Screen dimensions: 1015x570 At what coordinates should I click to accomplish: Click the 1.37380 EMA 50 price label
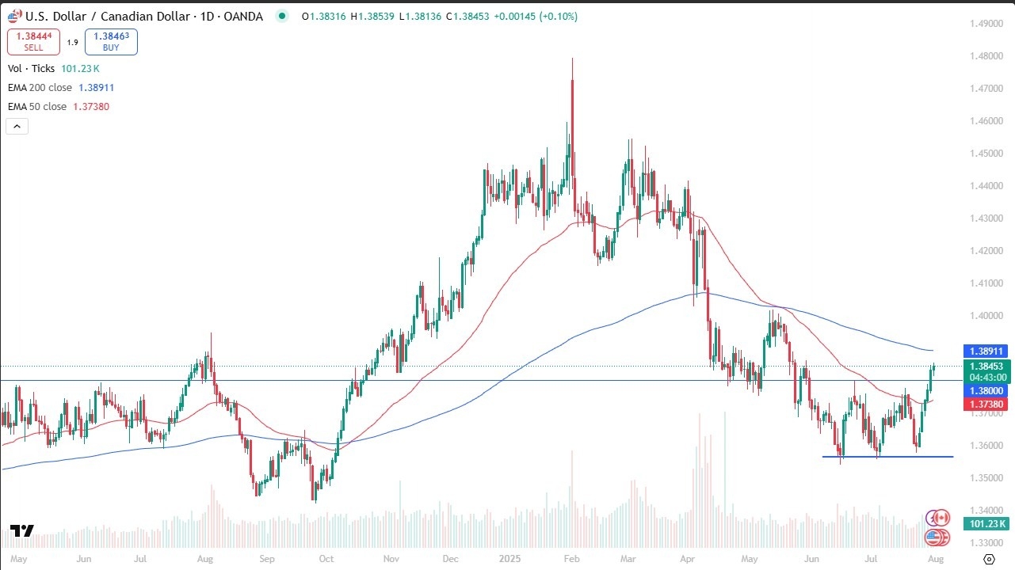985,405
